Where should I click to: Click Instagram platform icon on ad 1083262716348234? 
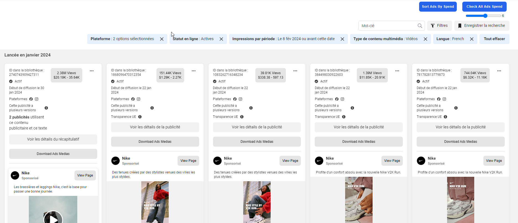(240, 99)
